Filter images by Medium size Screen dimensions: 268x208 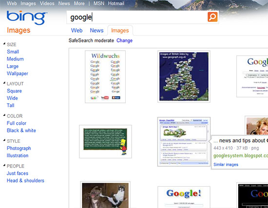[x=15, y=59]
